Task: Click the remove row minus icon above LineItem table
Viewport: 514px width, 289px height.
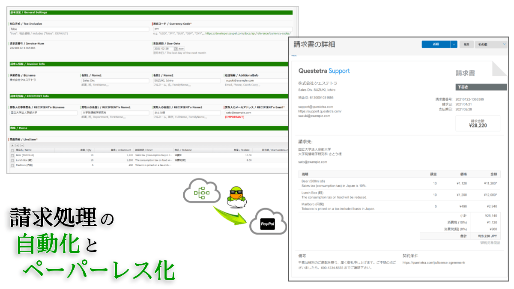Action: tap(22, 146)
